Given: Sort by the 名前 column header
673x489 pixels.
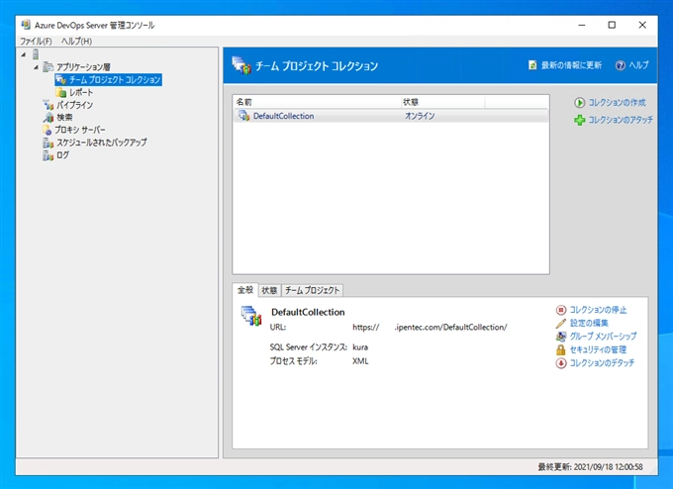Looking at the screenshot, I should [x=317, y=102].
